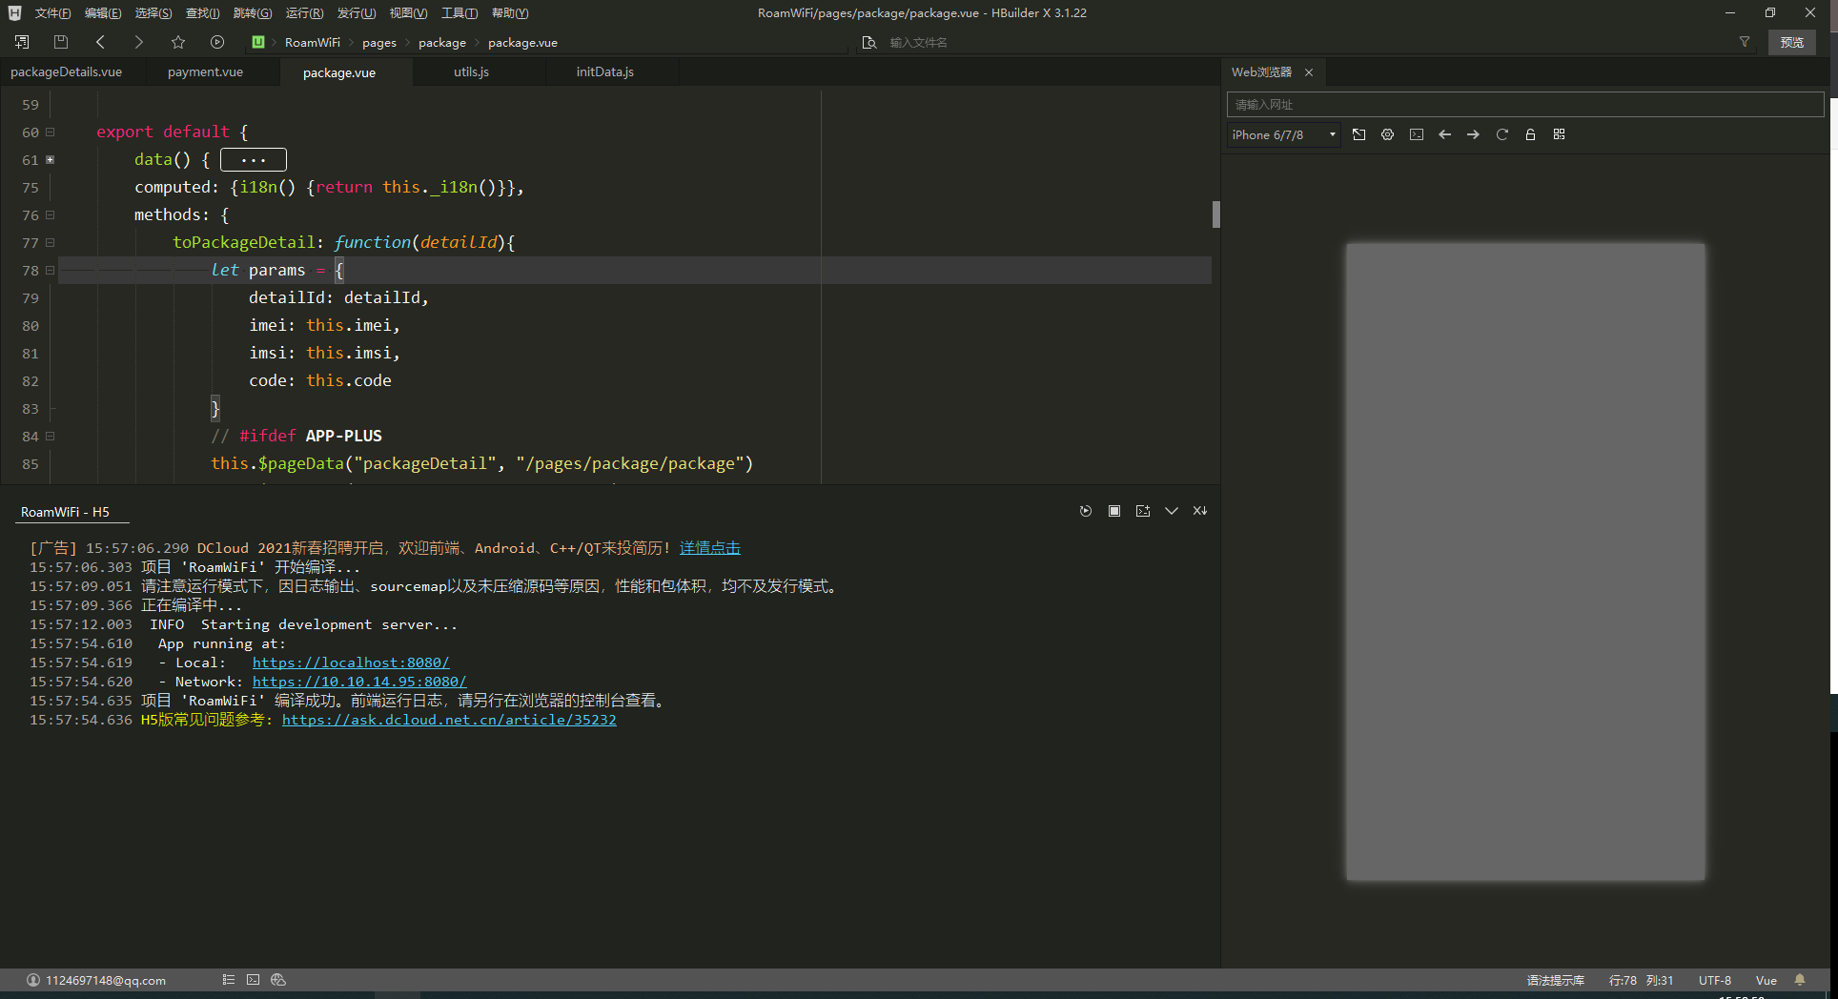Click the Save file icon in toolbar
Screen dimensions: 1838x999
(61, 42)
